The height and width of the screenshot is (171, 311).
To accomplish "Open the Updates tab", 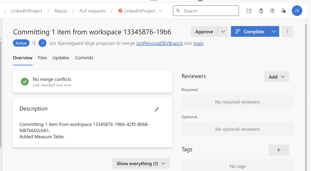I will coord(61,58).
